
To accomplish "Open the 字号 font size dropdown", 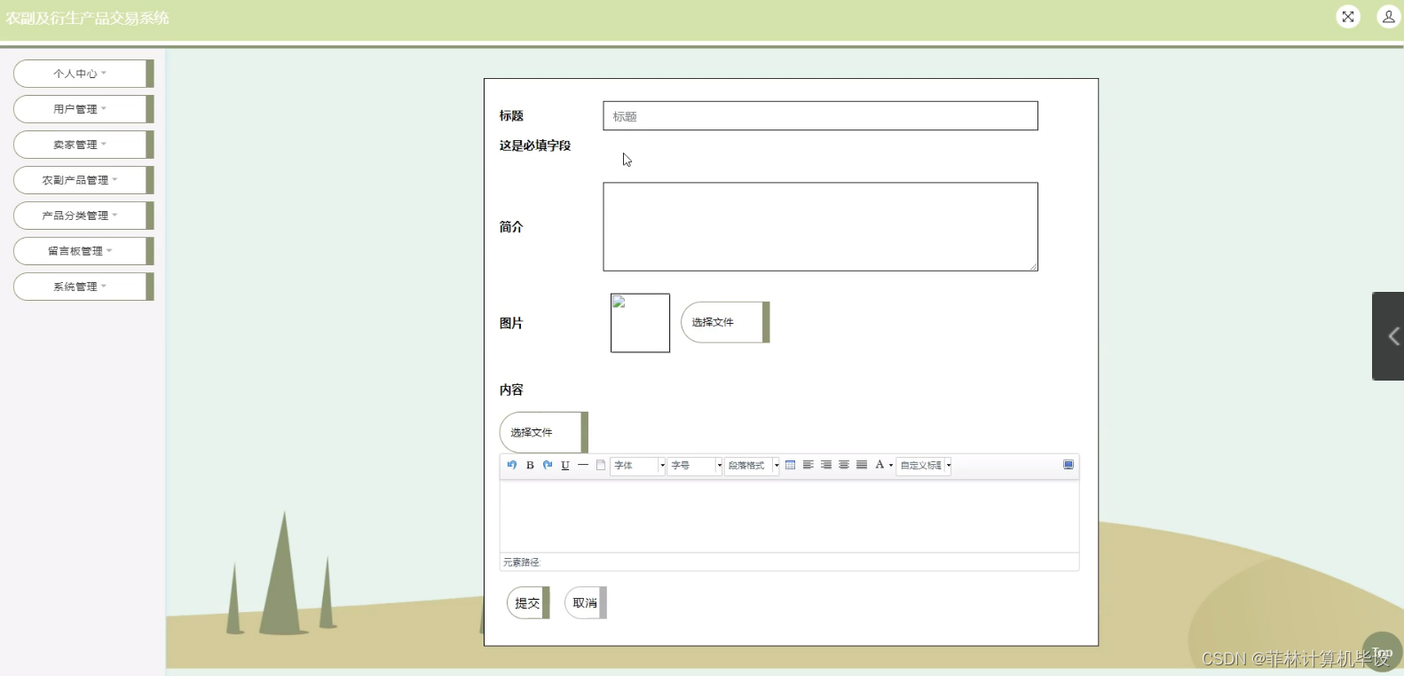I will coord(695,466).
